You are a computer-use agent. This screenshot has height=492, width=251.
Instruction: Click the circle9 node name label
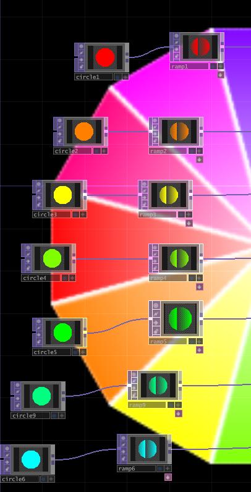[x=30, y=415]
